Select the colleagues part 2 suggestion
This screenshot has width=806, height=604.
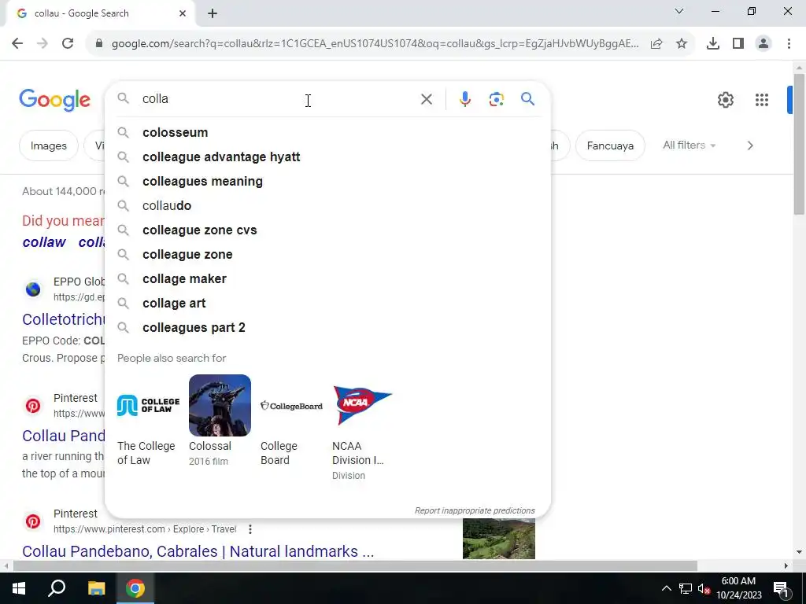coord(327,328)
